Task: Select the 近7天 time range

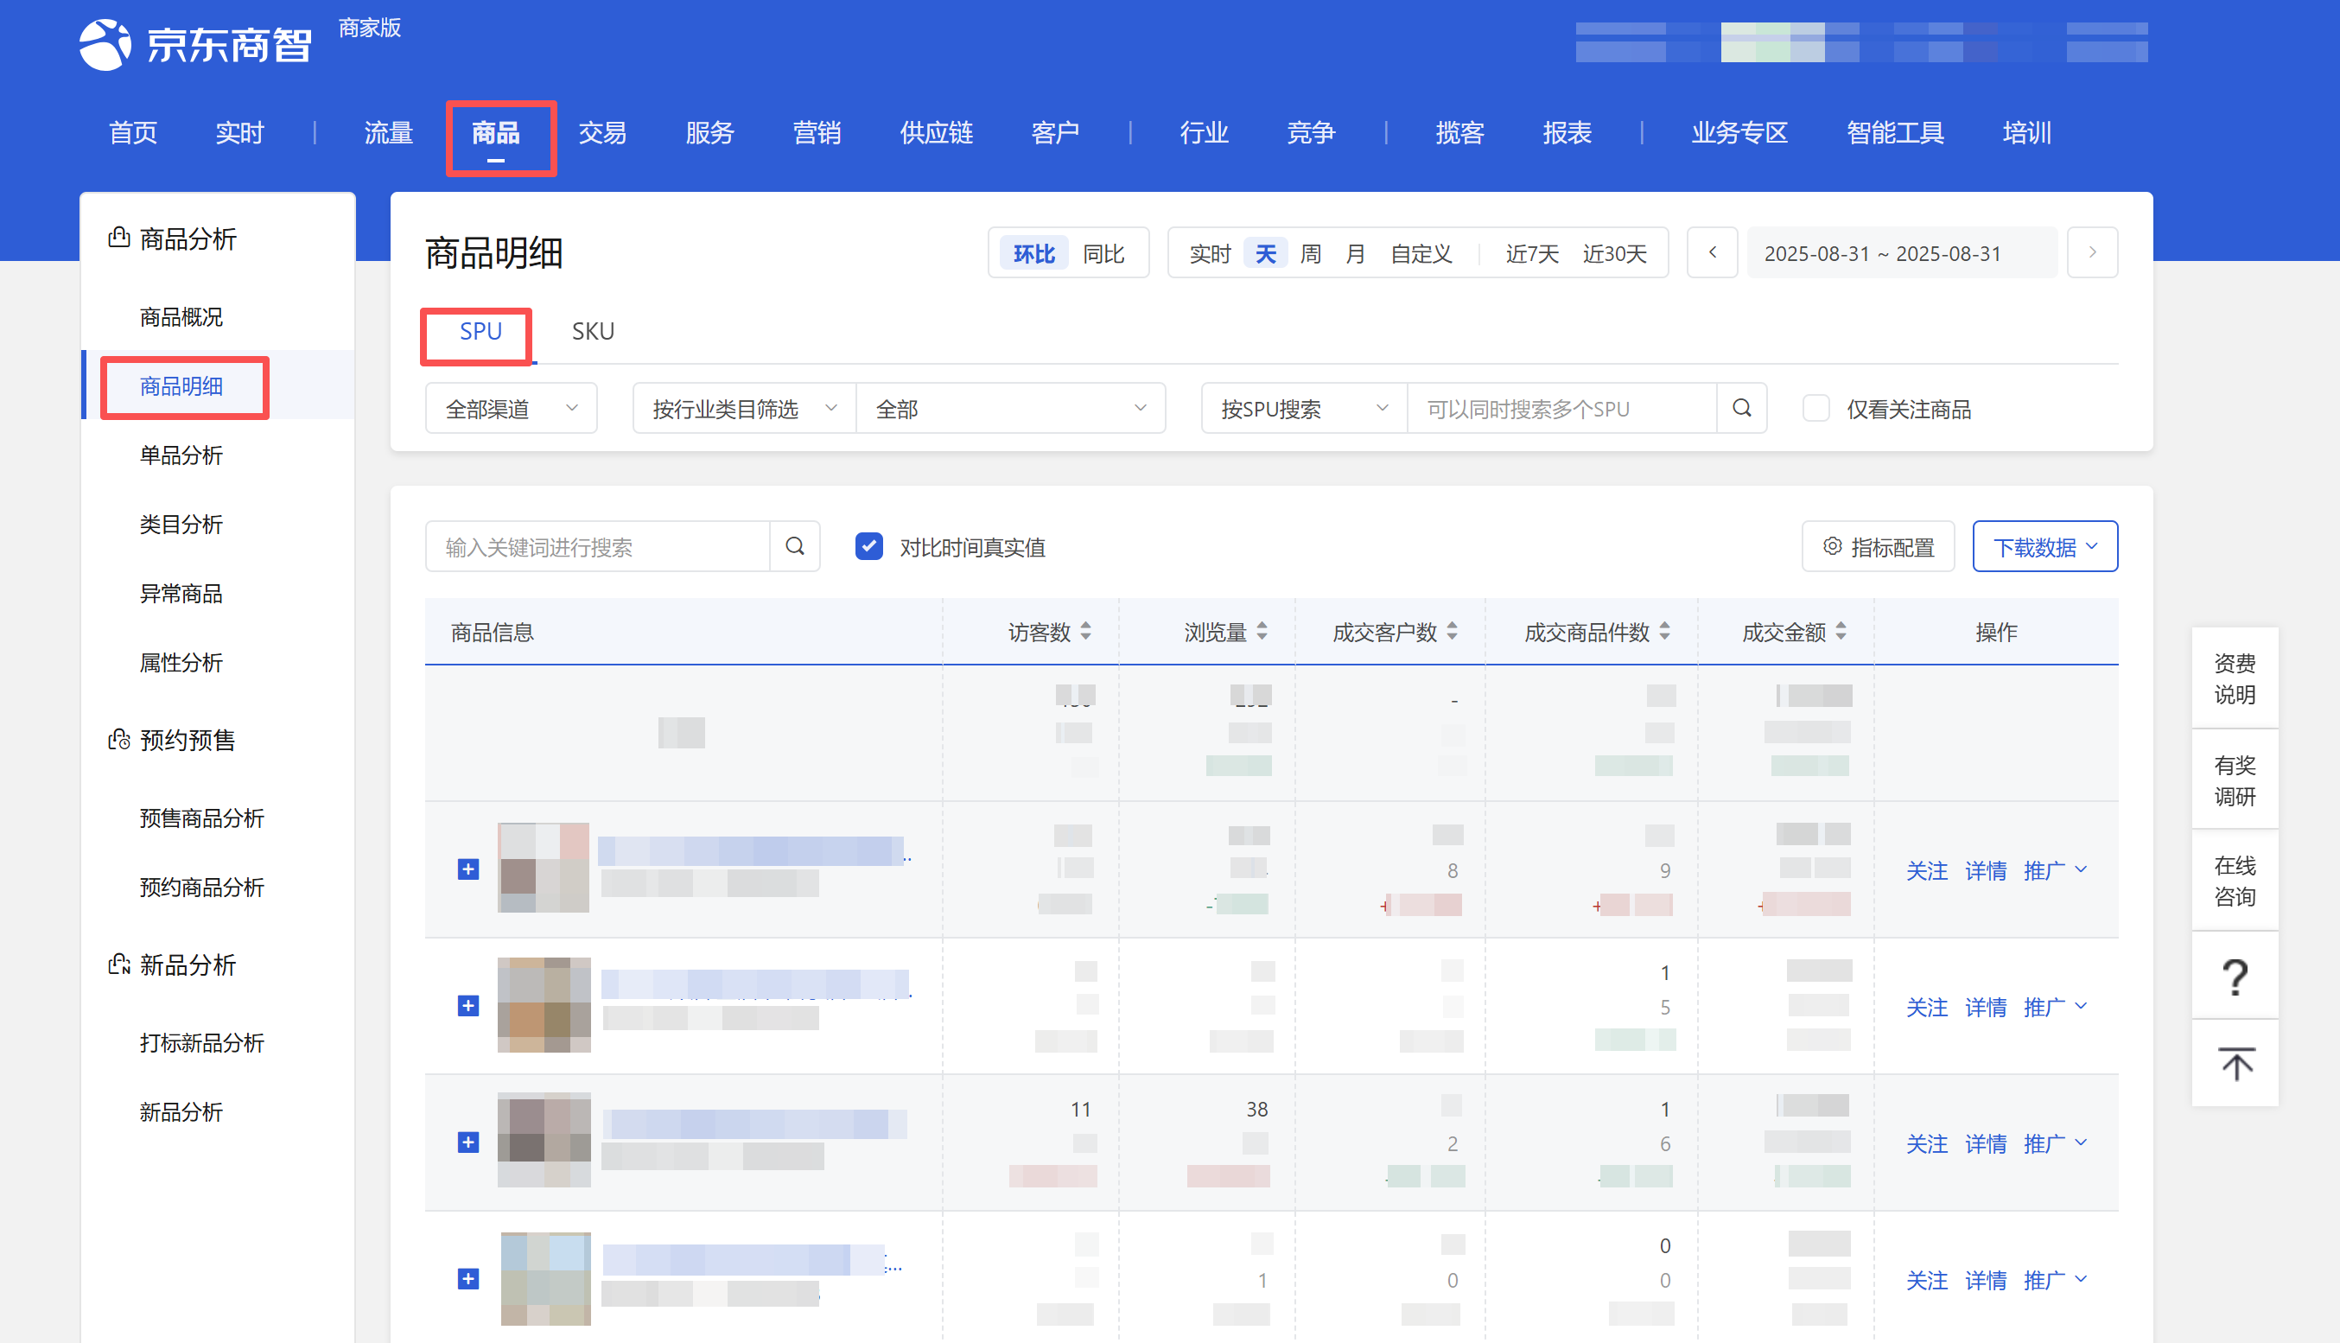Action: click(x=1531, y=254)
